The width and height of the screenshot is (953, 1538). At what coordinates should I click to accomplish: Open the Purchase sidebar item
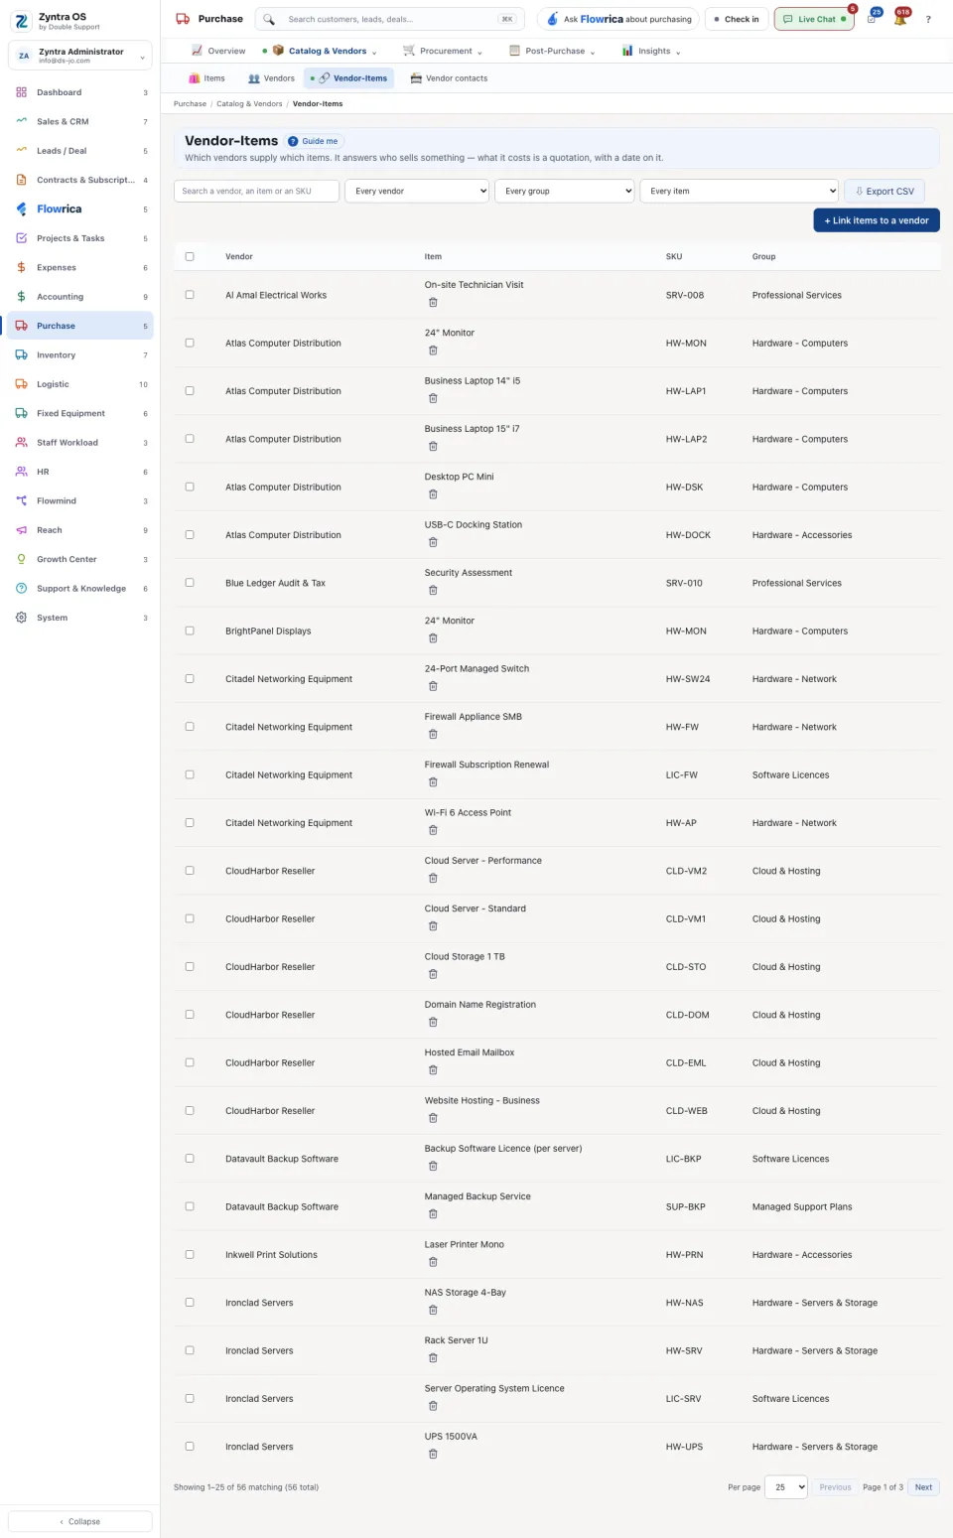click(80, 326)
